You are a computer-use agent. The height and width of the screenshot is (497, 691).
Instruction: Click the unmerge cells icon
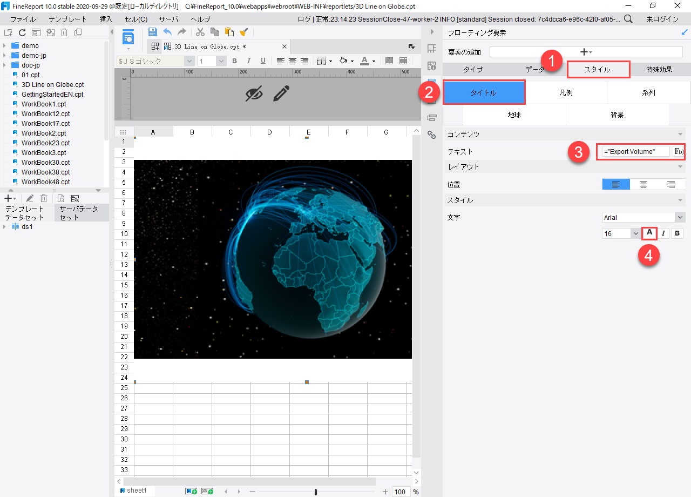(403, 61)
